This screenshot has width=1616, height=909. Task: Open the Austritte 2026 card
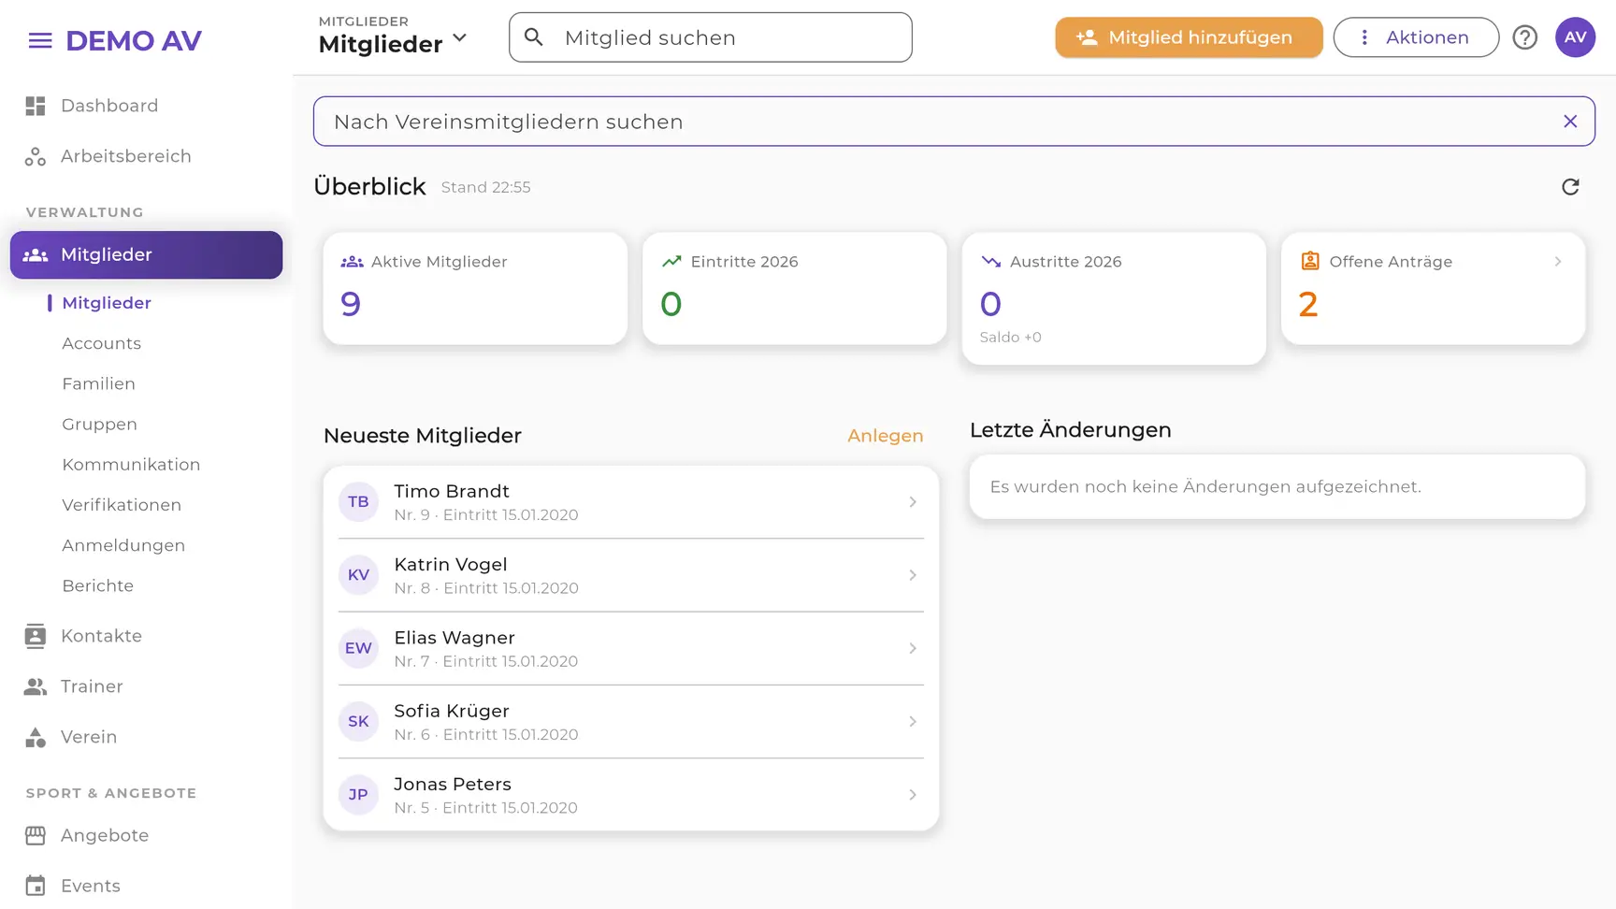(1114, 298)
